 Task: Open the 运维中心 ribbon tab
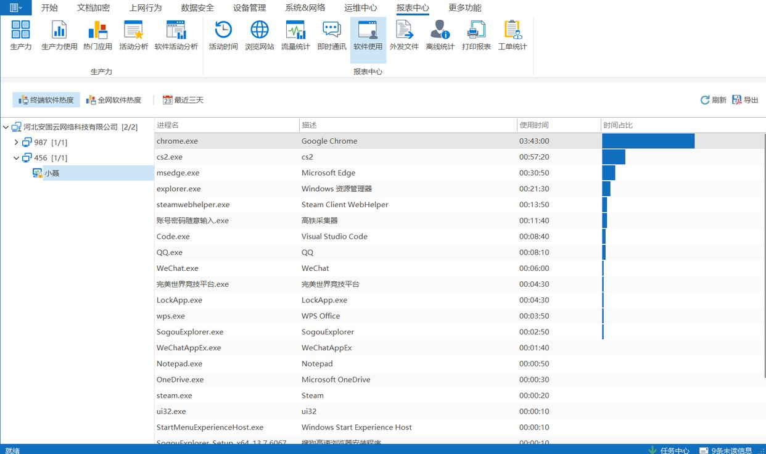point(360,8)
